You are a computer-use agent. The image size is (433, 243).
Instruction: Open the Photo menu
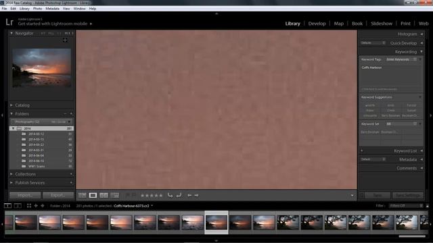coord(37,9)
